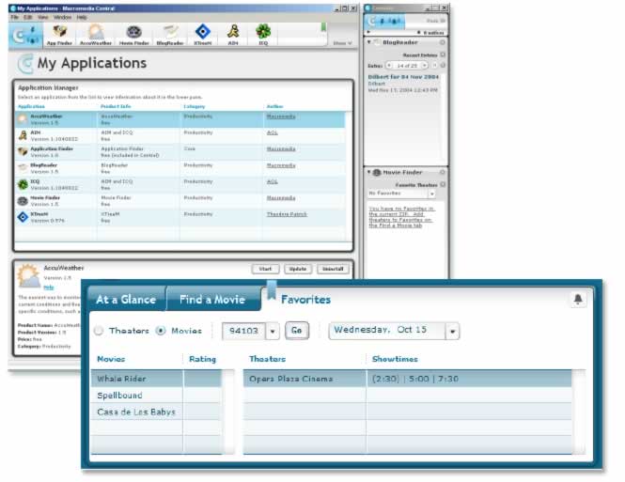Open the Wednesday, Oct 15 date dropdown
The height and width of the screenshot is (482, 625).
tap(452, 331)
